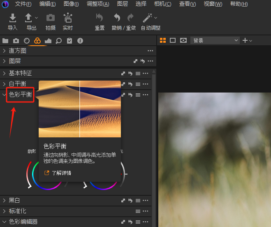Click reset icon on 色彩平衡 panel
271x227 pixels.
coord(130,95)
